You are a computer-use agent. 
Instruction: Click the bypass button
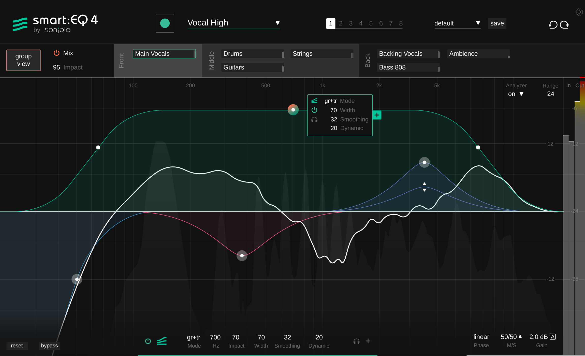tap(49, 346)
